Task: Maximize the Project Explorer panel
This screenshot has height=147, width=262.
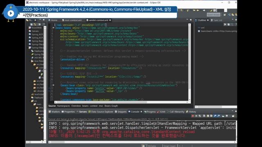Action: [44, 20]
